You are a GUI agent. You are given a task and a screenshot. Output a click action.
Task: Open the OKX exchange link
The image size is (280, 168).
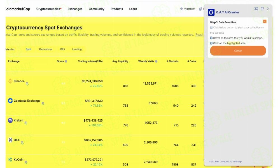click(x=17, y=140)
